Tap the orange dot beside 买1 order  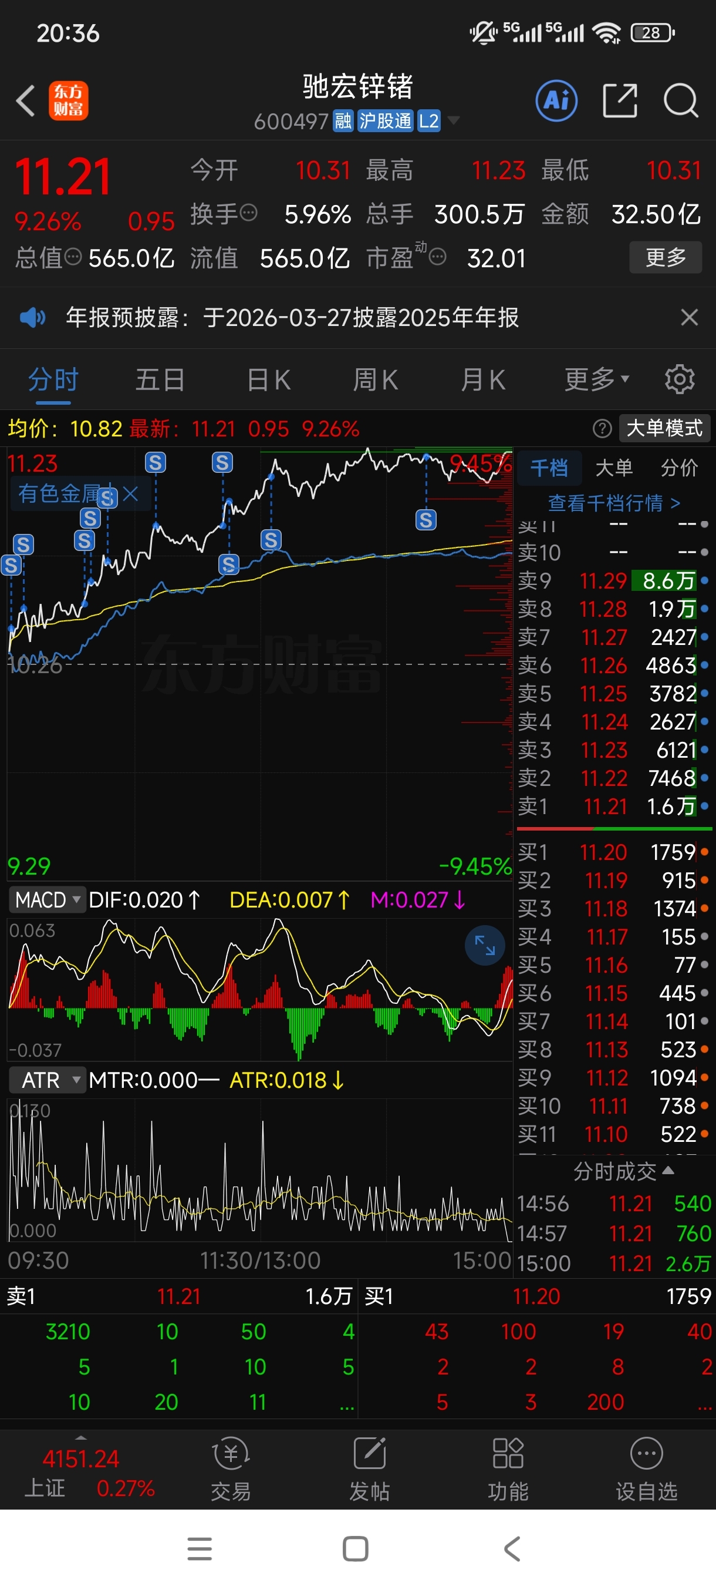(704, 852)
